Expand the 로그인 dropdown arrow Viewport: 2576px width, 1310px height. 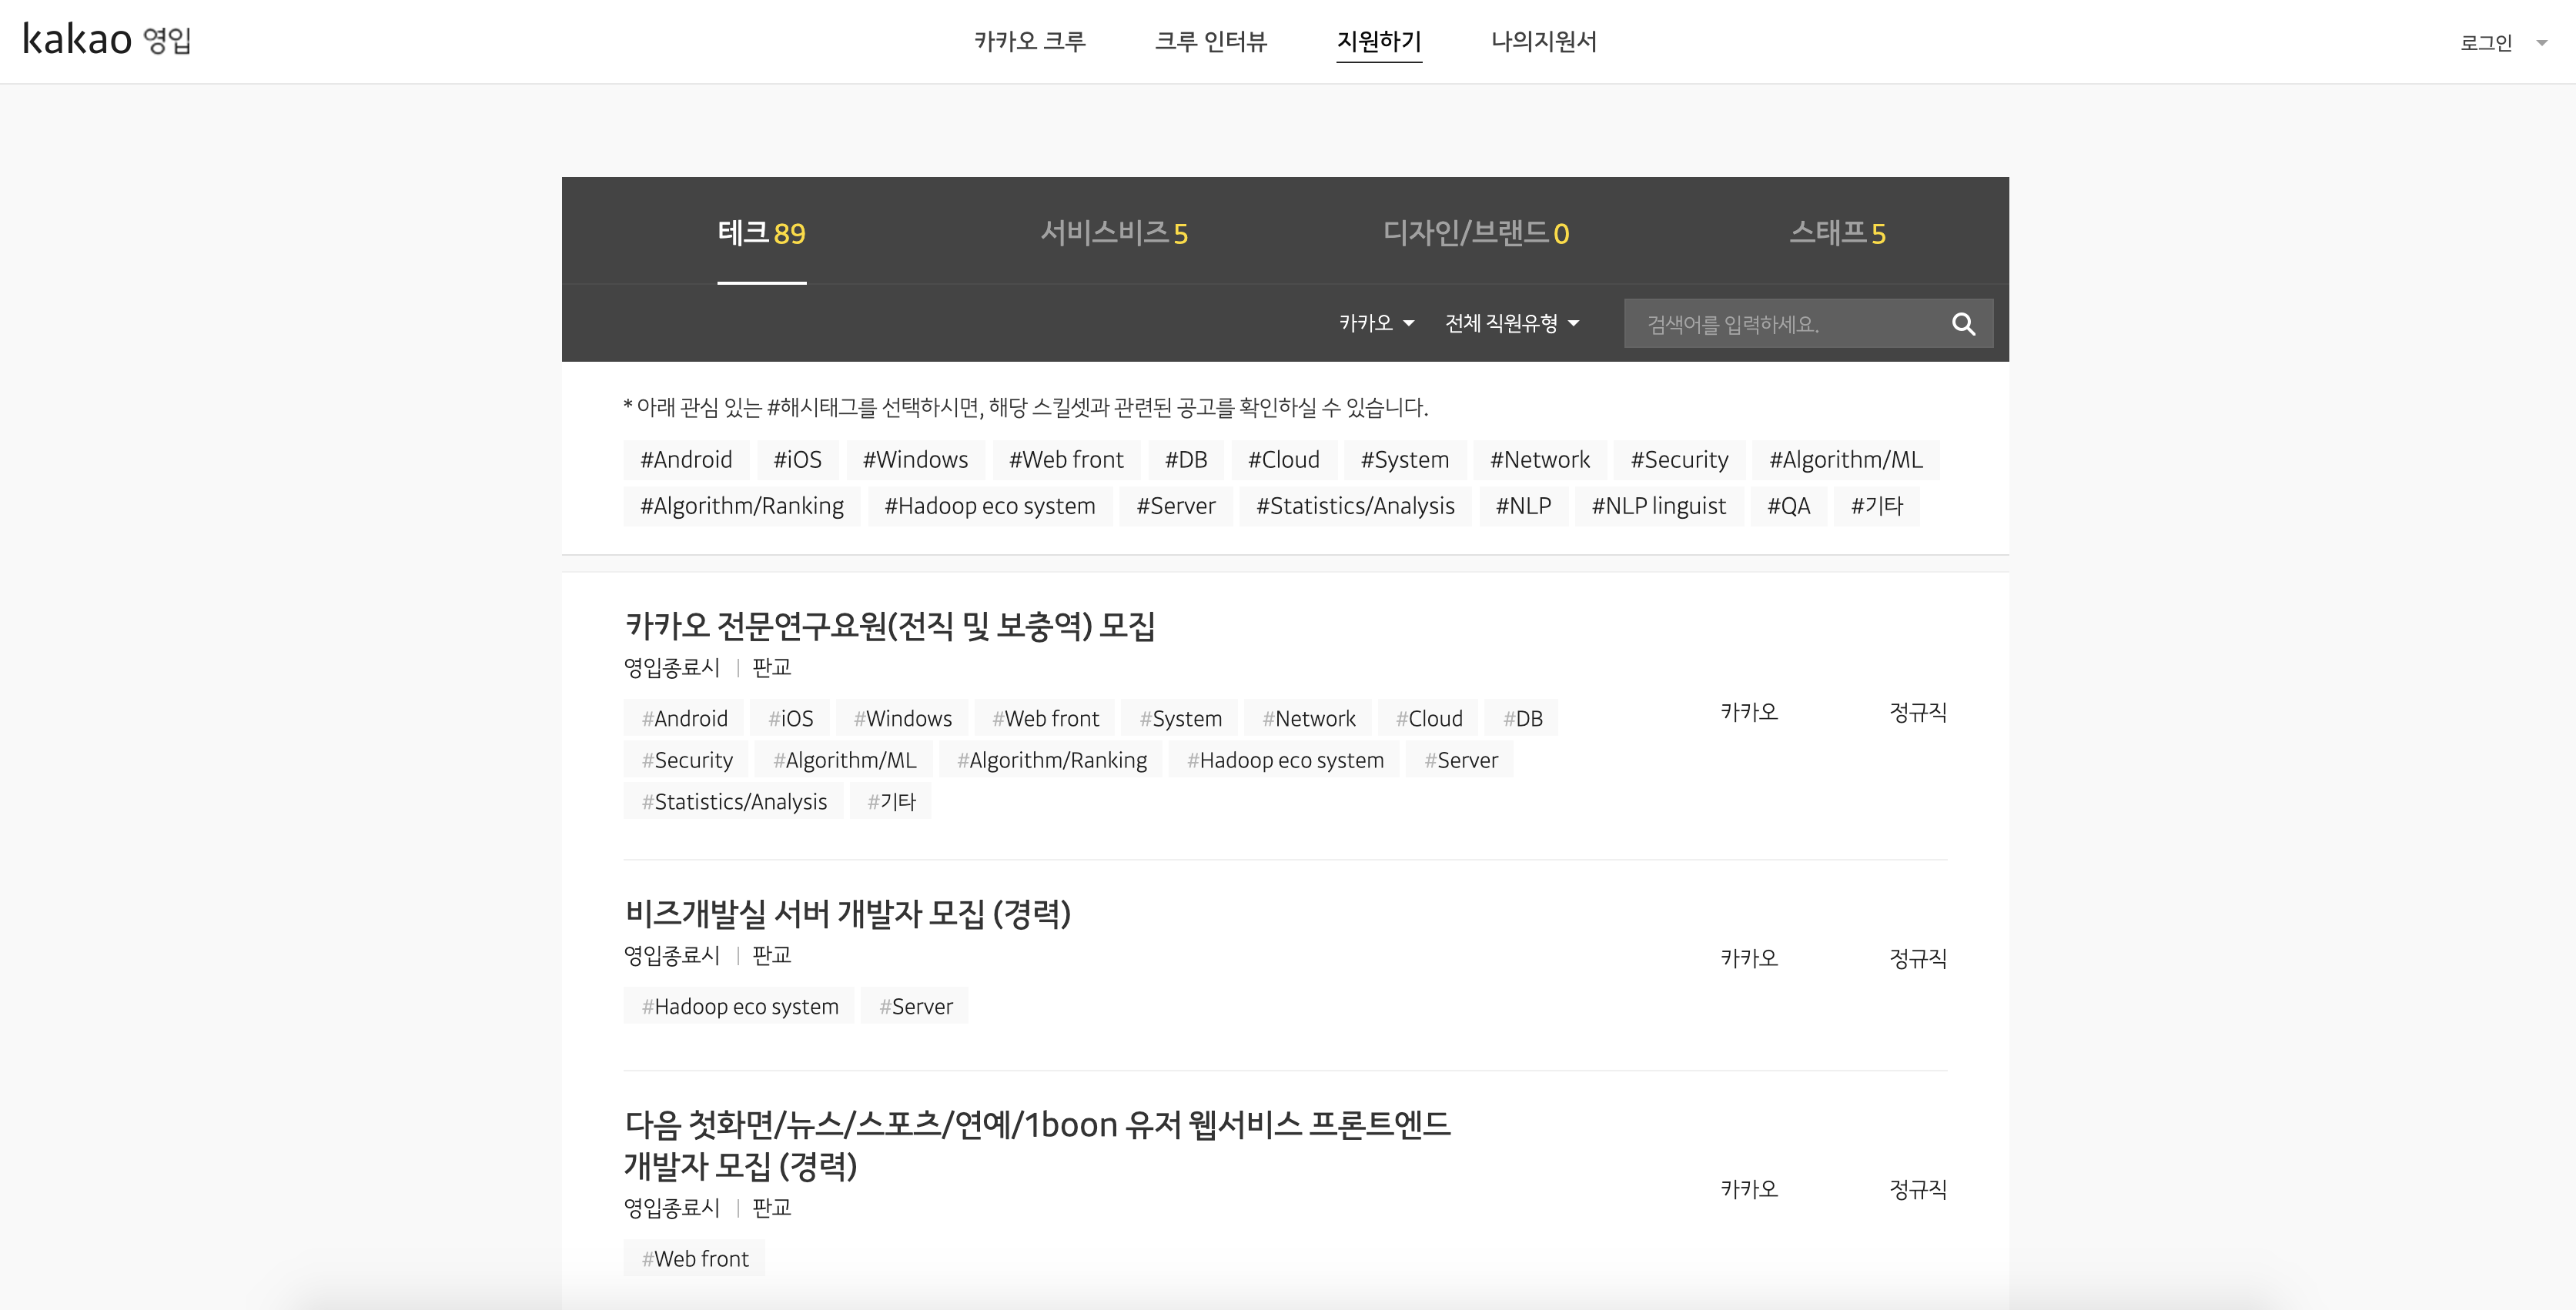[2541, 43]
